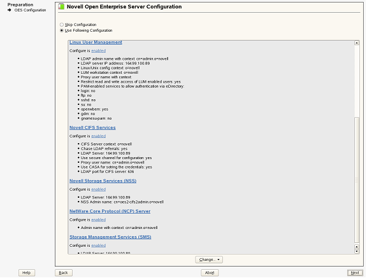Click LUM workstation context line
The height and width of the screenshot is (278, 367).
[110, 73]
